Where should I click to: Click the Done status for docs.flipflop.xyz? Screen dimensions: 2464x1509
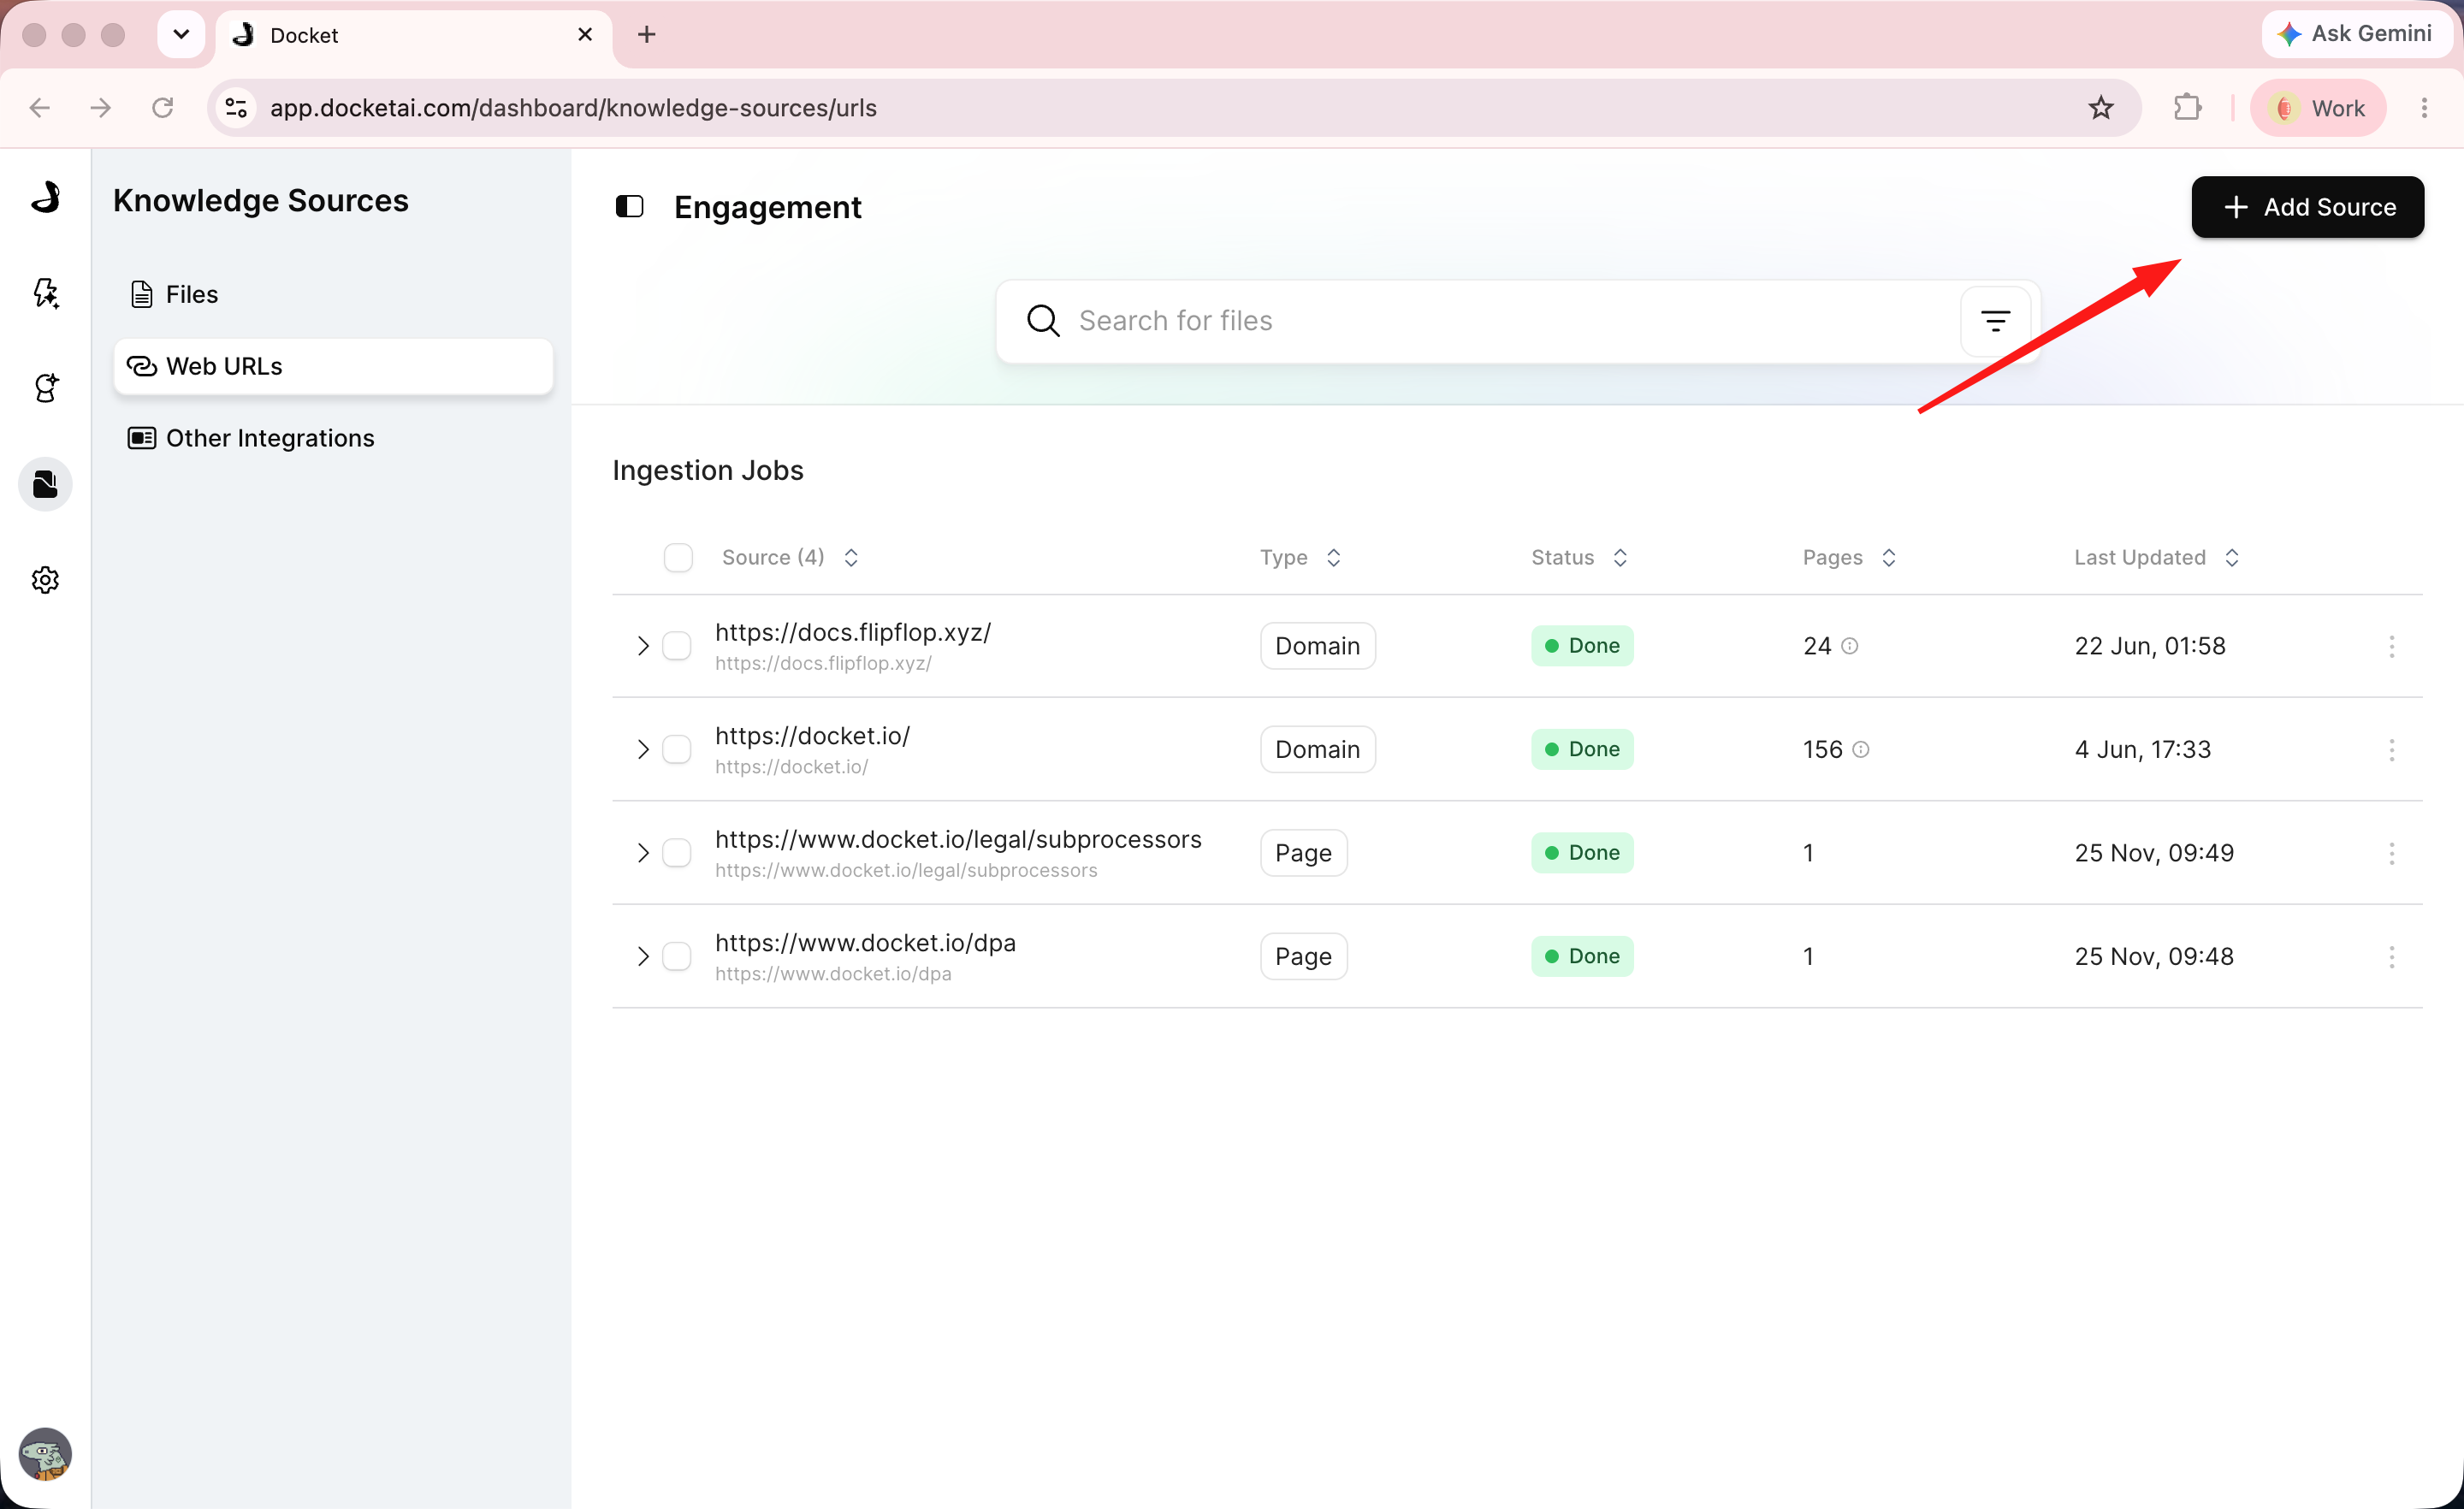pos(1582,646)
